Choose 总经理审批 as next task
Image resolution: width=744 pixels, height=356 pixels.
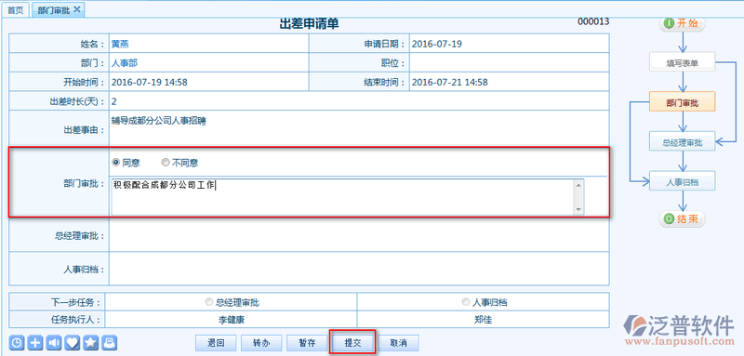[x=208, y=302]
